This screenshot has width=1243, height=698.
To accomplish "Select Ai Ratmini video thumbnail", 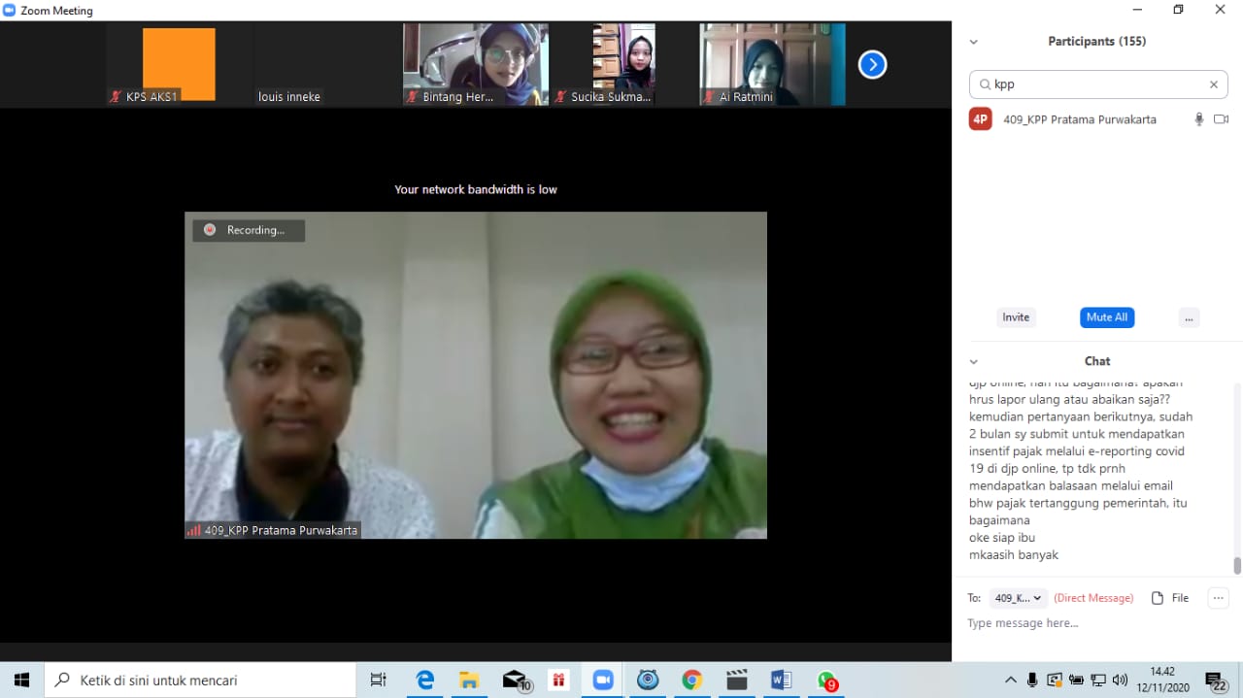I will 772,65.
